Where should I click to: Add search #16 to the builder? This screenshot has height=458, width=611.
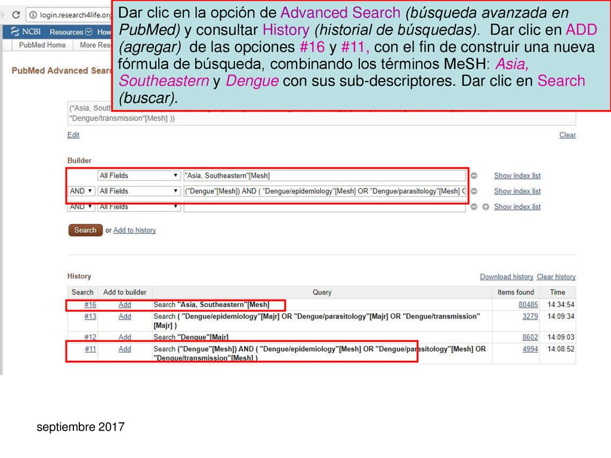[125, 305]
